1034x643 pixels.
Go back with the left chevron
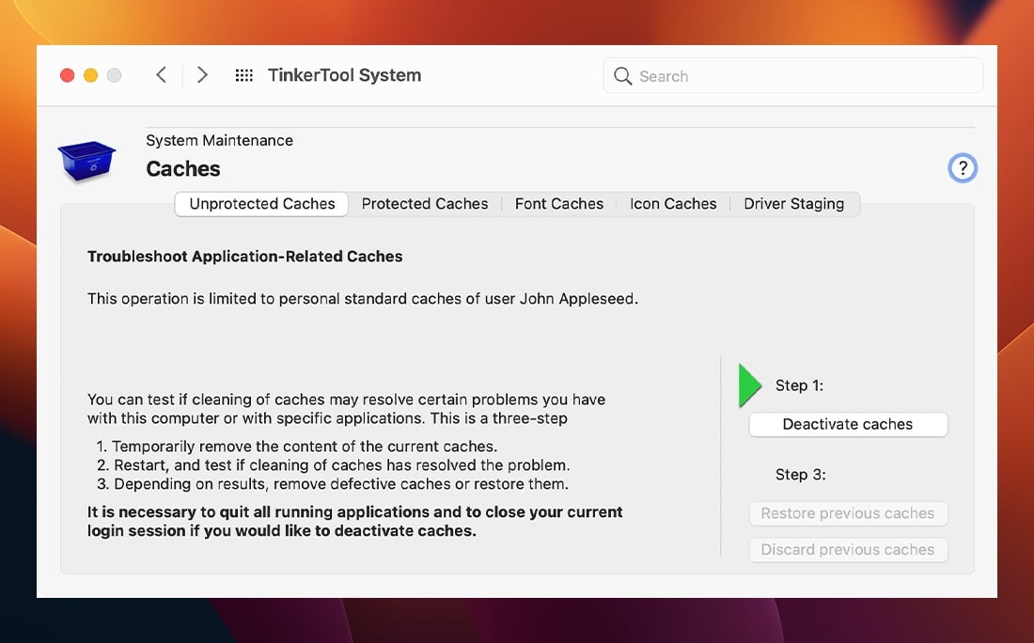(x=161, y=75)
